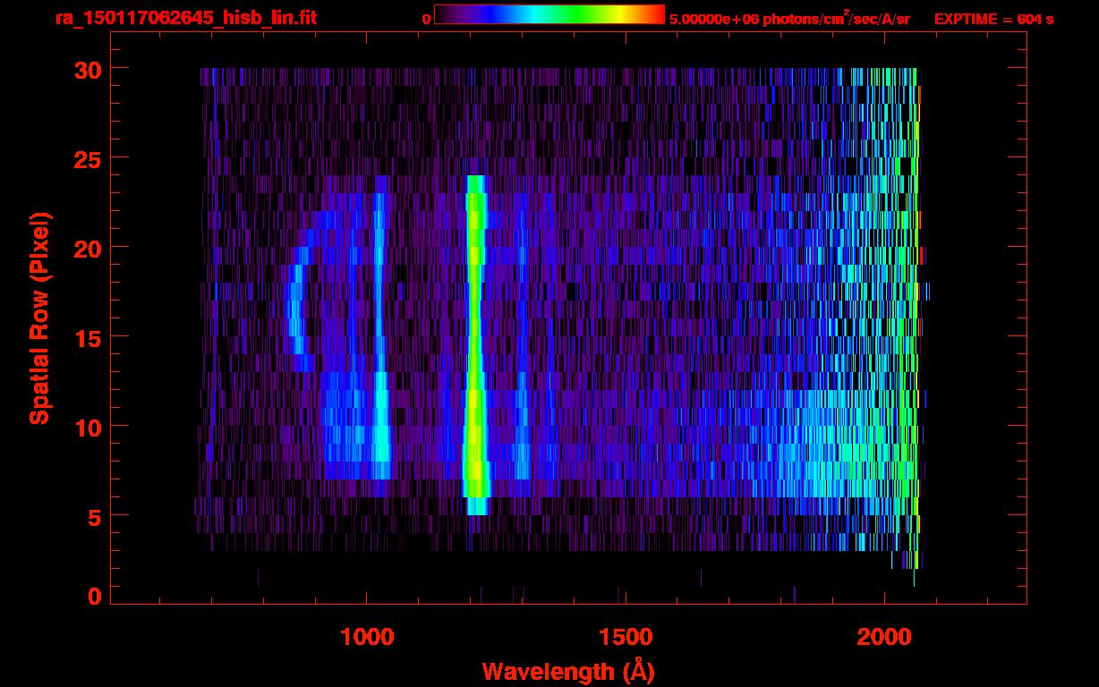The width and height of the screenshot is (1099, 687).
Task: Click the EXPTIME = 604 s text
Action: click(993, 19)
